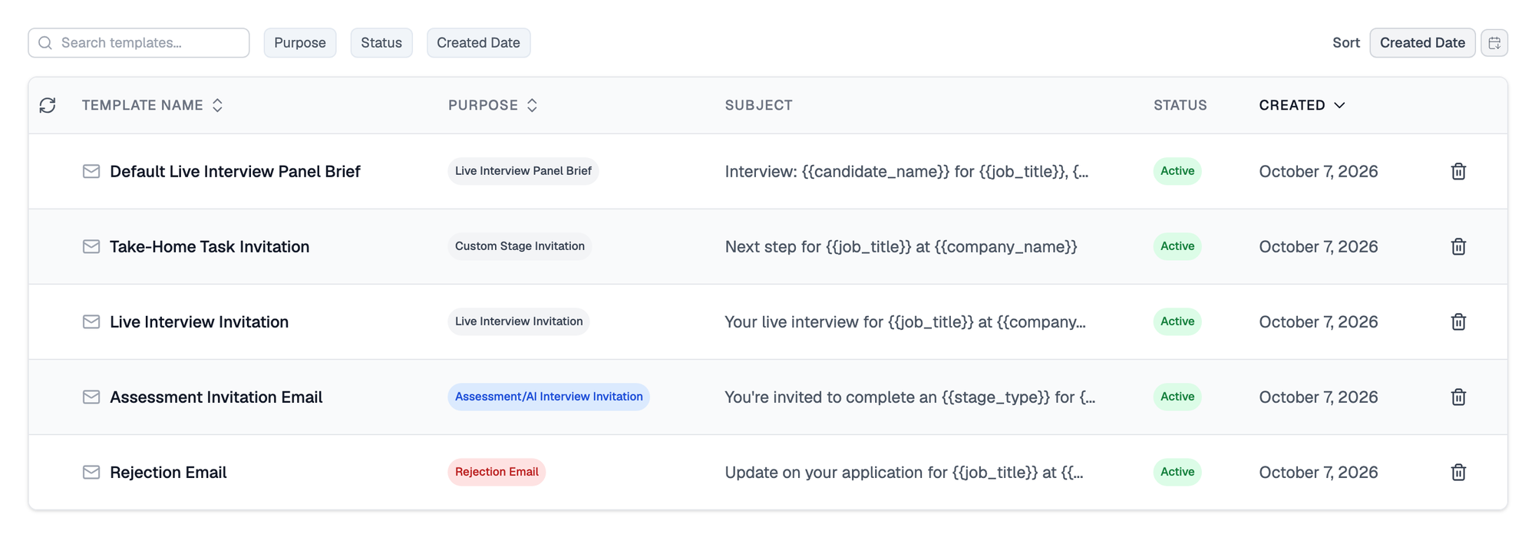
Task: Delete the Assessment Invitation Email template
Action: 1458,397
